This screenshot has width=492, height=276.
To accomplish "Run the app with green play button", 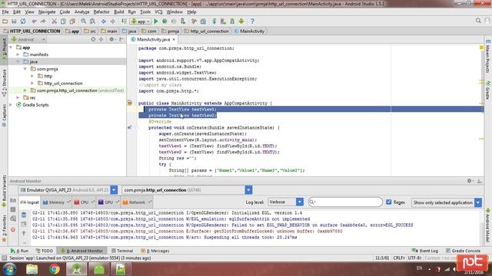I will (x=155, y=21).
